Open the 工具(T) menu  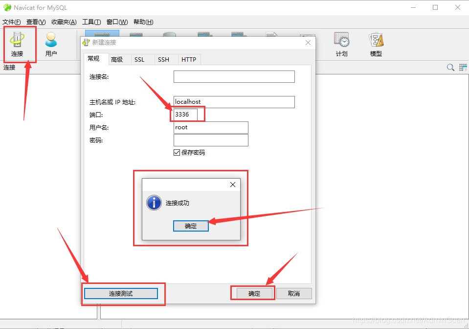[91, 22]
